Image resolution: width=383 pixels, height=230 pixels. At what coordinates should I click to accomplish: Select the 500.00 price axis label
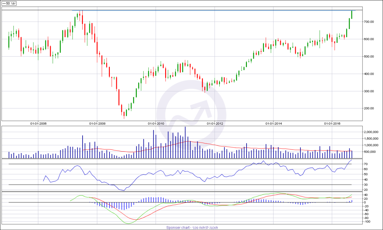point(369,56)
